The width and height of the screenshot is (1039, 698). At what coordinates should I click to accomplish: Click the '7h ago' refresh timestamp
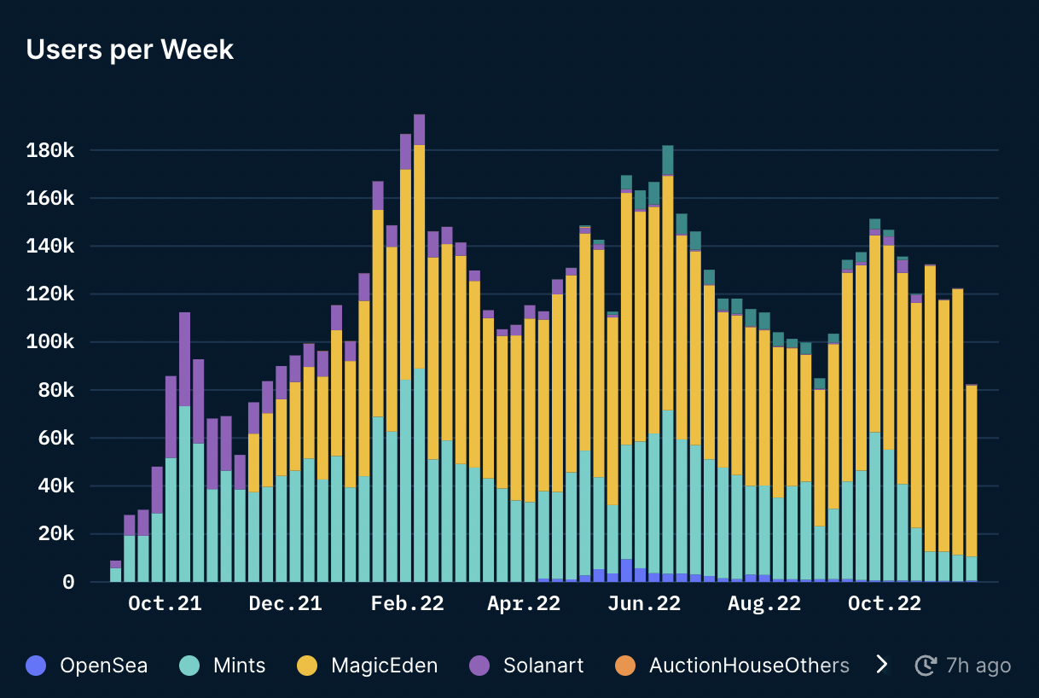(x=978, y=666)
